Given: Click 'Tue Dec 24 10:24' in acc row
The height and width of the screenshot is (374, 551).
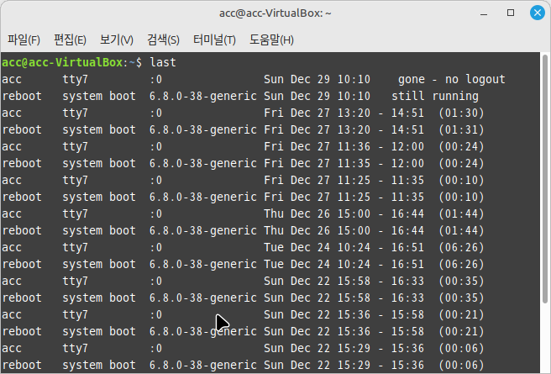Looking at the screenshot, I should click(317, 247).
